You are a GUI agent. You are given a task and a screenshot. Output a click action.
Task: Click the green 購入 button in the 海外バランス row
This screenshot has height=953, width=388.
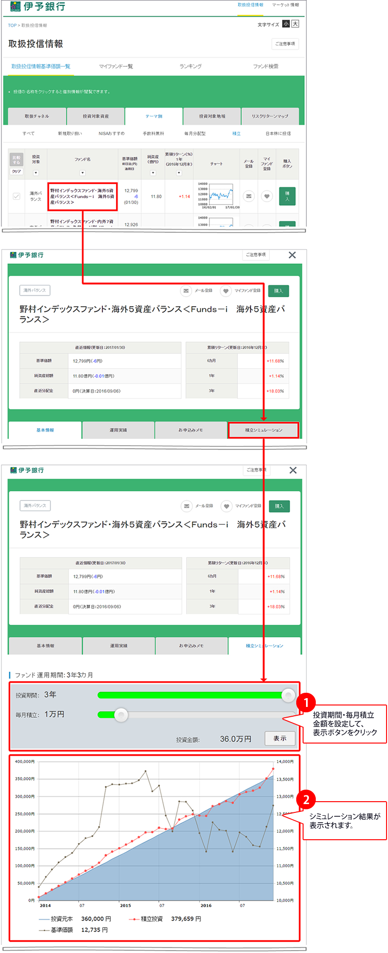click(287, 196)
